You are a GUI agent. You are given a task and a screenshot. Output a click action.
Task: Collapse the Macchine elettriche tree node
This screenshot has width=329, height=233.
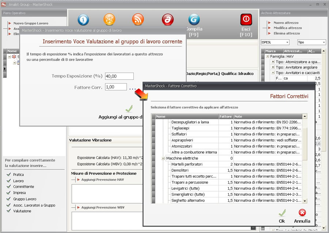tap(163, 158)
